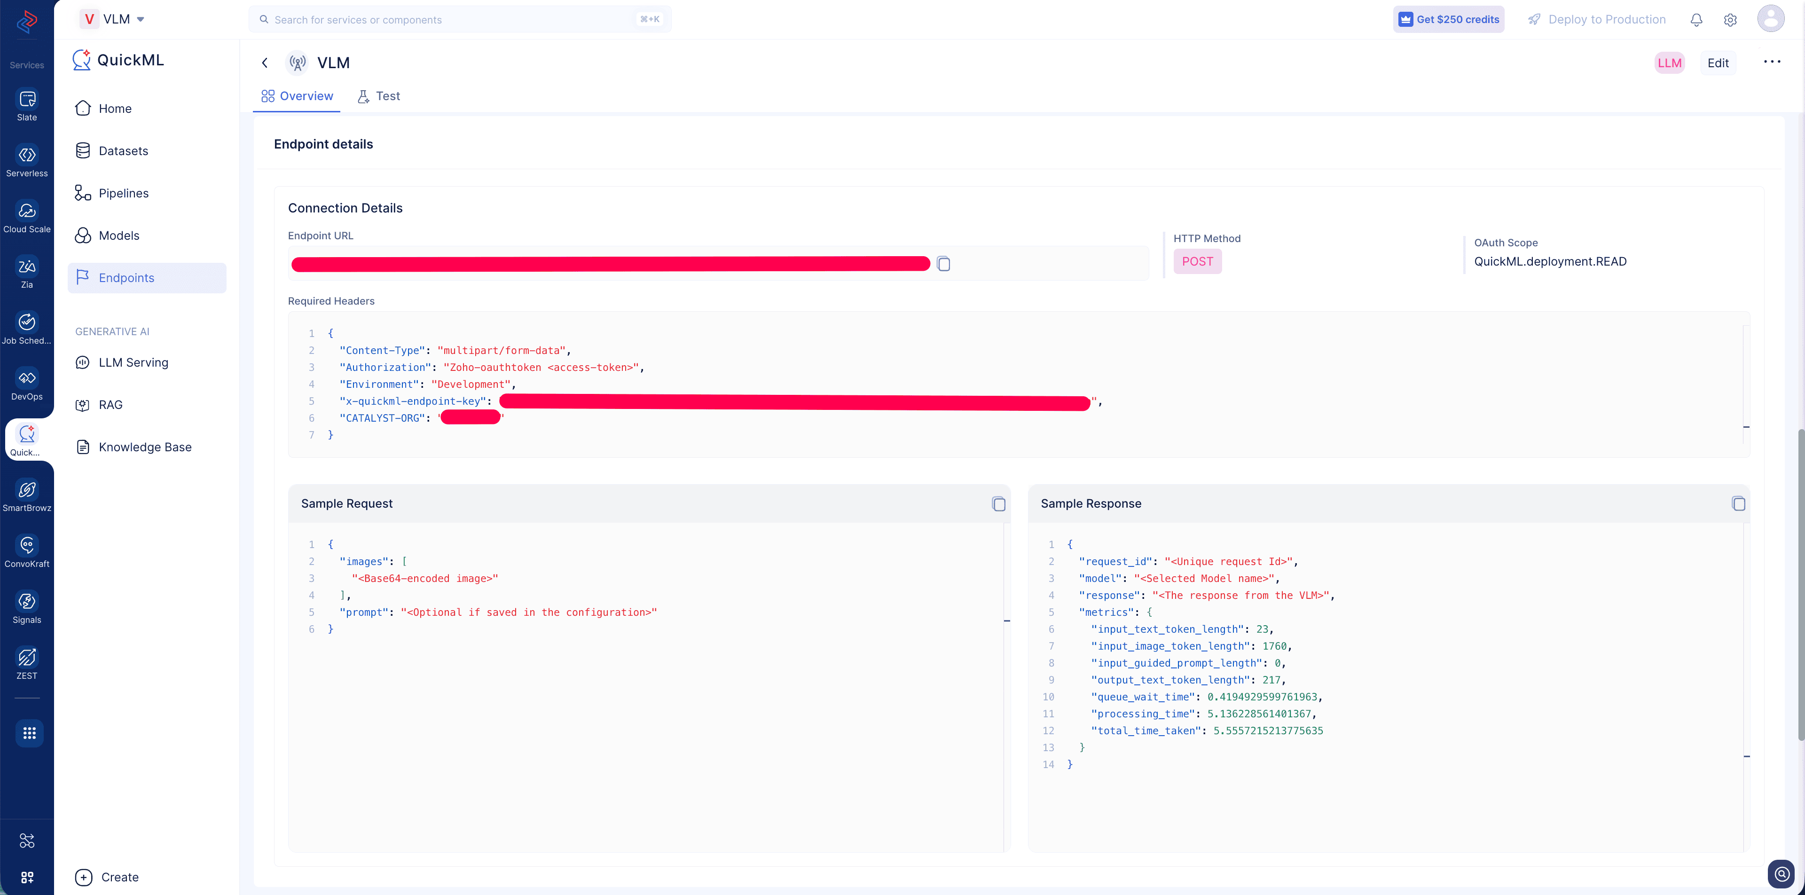
Task: Click the QuickML.deployment.READ scope text
Action: pyautogui.click(x=1550, y=261)
